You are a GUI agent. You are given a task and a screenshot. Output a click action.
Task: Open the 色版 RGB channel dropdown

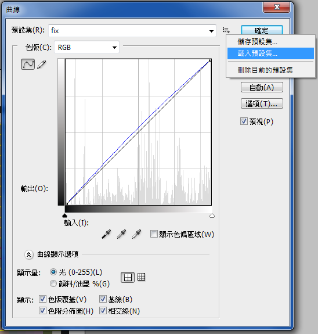(87, 47)
